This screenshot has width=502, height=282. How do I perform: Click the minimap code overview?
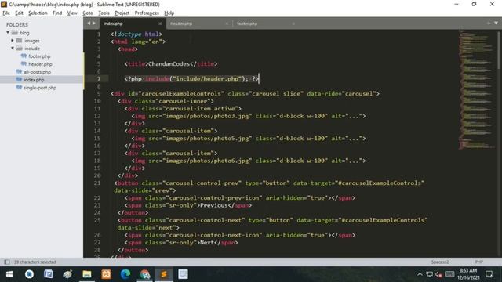click(476, 89)
